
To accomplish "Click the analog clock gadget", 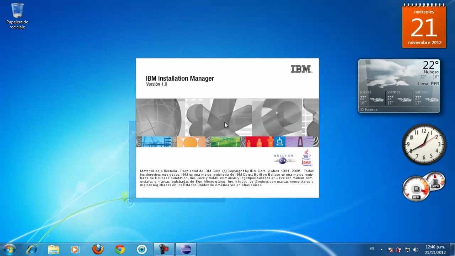I will 424,144.
